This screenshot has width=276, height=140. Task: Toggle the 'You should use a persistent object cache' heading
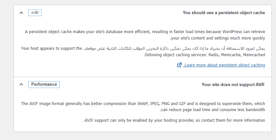[224, 13]
